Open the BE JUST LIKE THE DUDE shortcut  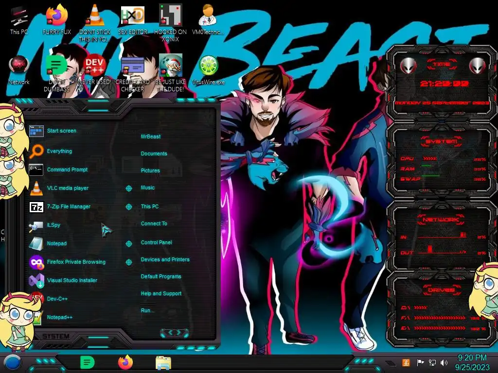point(171,73)
